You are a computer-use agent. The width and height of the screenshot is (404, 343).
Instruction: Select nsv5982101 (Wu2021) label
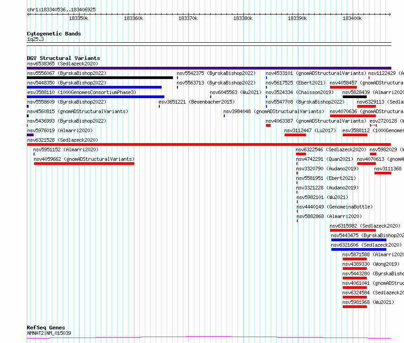pos(322,197)
